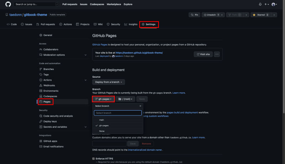Viewport: 285px width, 164px height.
Task: Open notifications bell icon
Action: coord(260,4)
